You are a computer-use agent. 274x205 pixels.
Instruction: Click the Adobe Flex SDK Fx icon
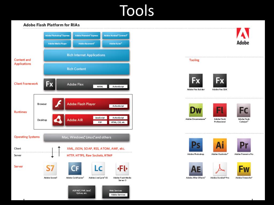[x=220, y=80]
